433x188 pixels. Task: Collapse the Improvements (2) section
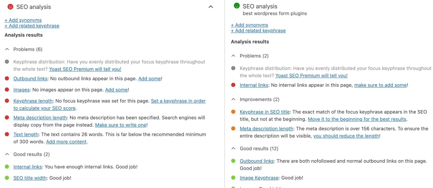233,99
